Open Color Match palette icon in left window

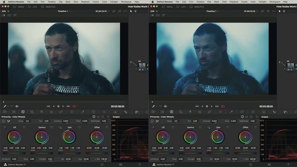14,112
